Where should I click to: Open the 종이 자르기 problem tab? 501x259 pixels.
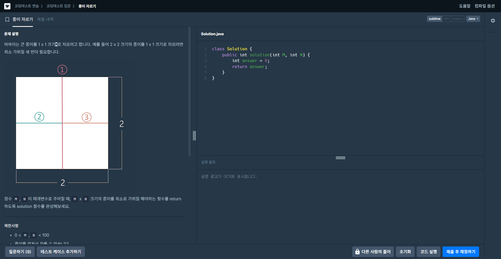(x=23, y=19)
